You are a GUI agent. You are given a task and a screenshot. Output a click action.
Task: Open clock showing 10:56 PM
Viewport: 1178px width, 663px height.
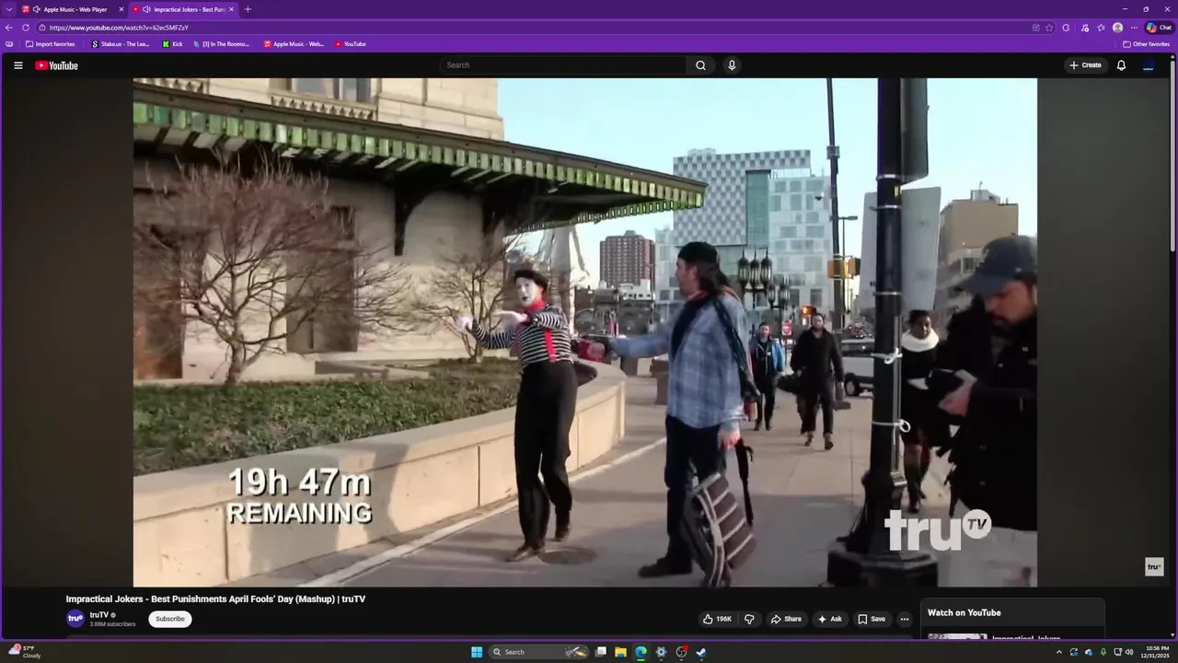pyautogui.click(x=1157, y=652)
